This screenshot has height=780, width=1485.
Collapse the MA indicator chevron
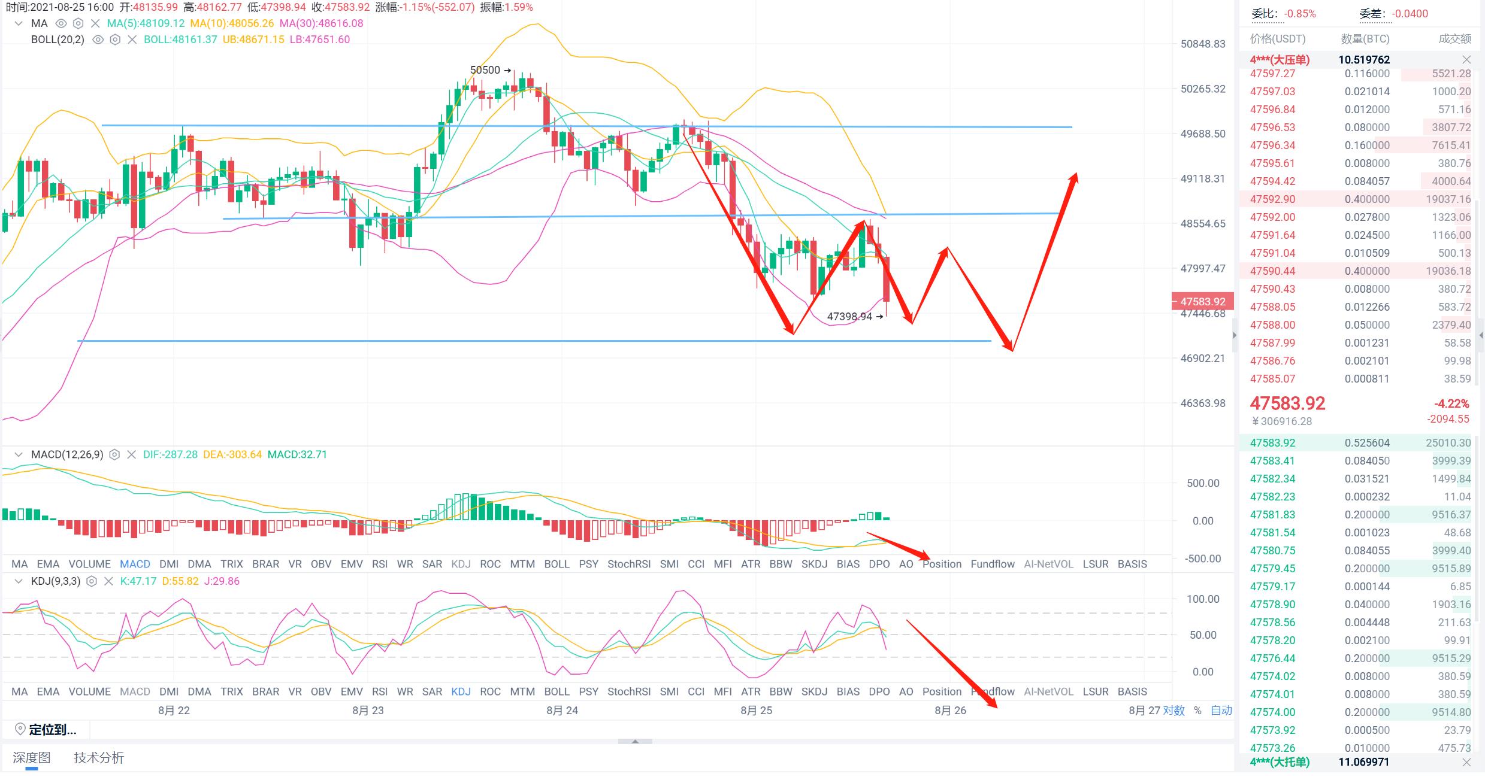point(19,23)
